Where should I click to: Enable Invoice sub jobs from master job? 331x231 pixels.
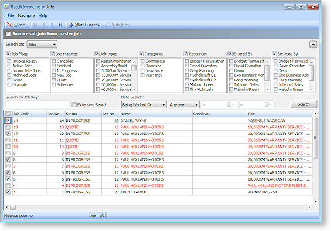[8, 34]
